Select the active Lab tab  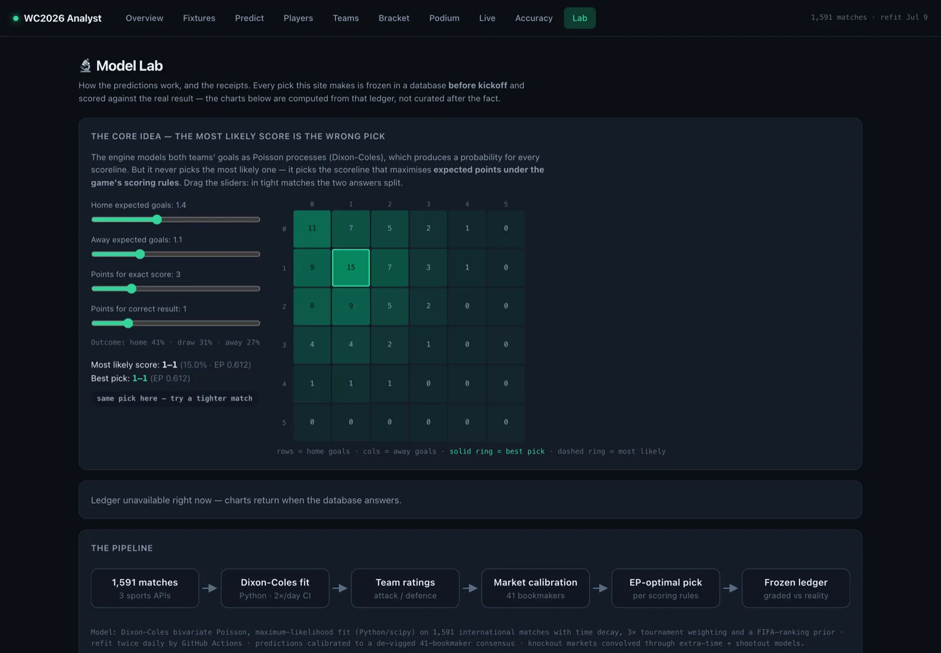(x=580, y=18)
